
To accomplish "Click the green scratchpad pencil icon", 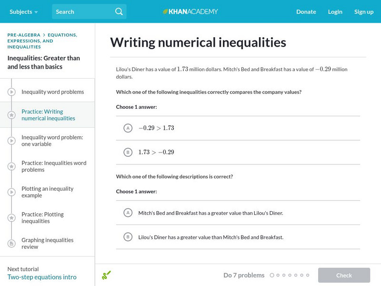I will tap(106, 275).
